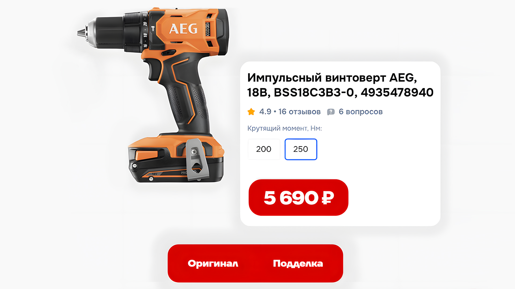Click the drill chuck tip
Screen dimensions: 515x289
[81, 33]
